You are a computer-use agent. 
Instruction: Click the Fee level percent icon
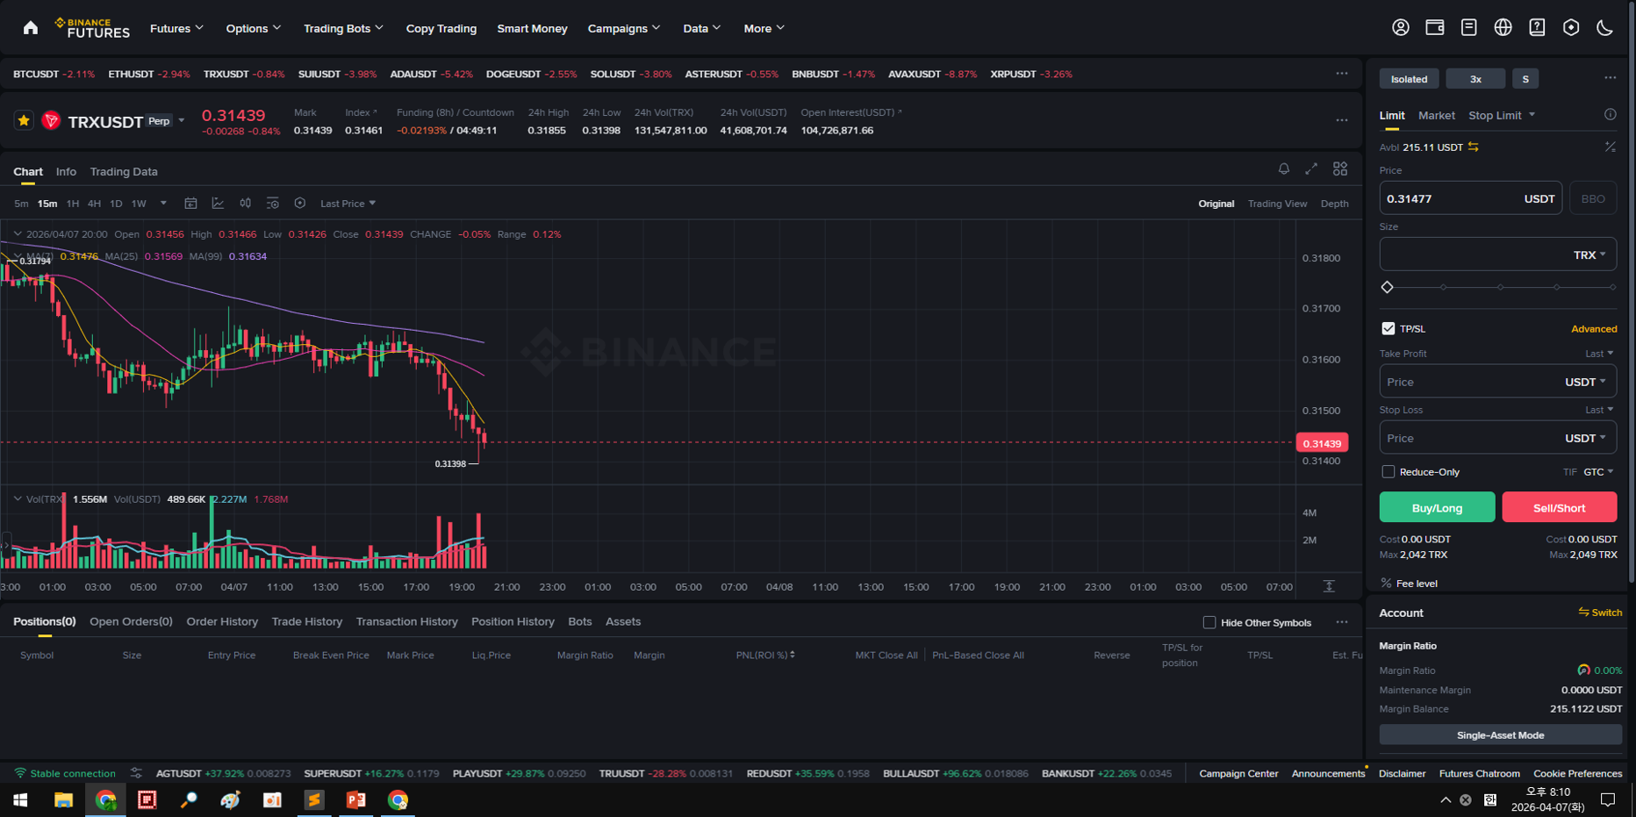[1386, 583]
